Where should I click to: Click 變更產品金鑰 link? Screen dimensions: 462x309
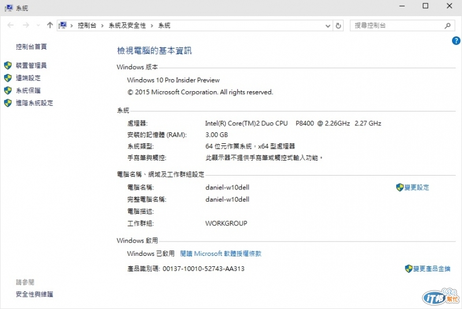[x=431, y=269]
